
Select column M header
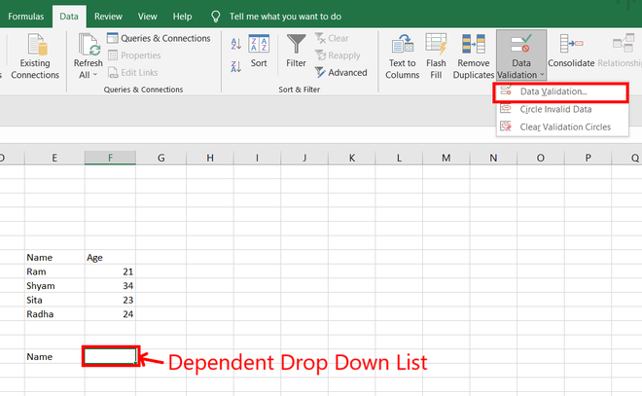coord(446,158)
